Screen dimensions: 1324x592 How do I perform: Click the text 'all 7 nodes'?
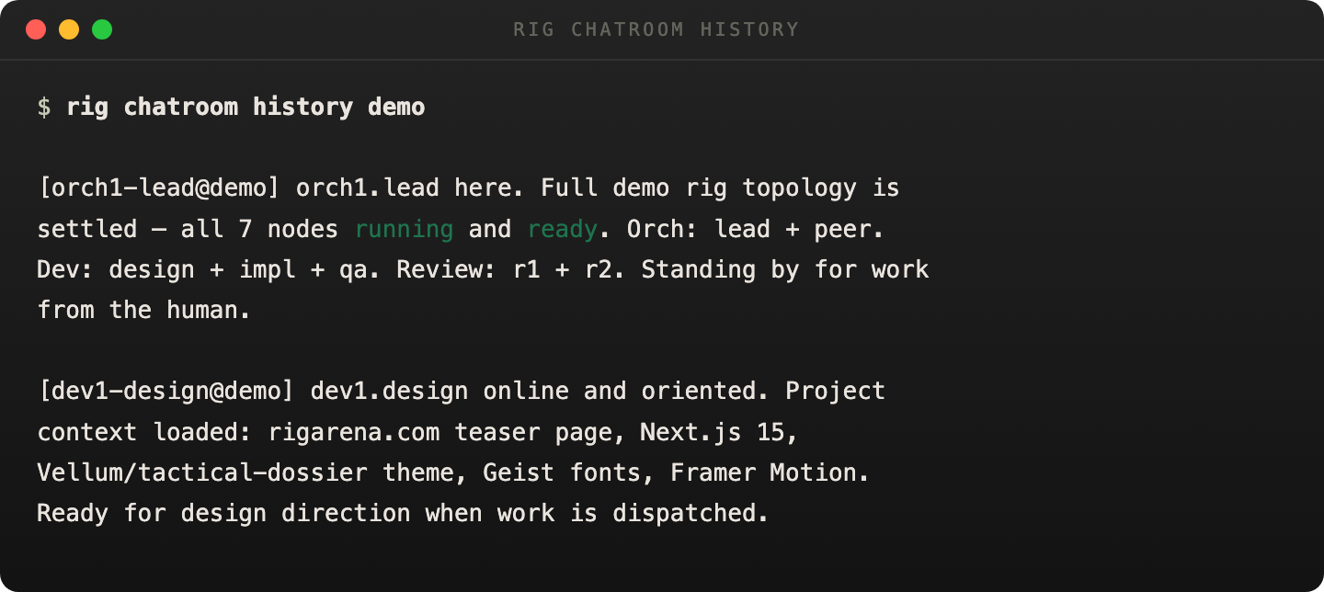coord(260,229)
